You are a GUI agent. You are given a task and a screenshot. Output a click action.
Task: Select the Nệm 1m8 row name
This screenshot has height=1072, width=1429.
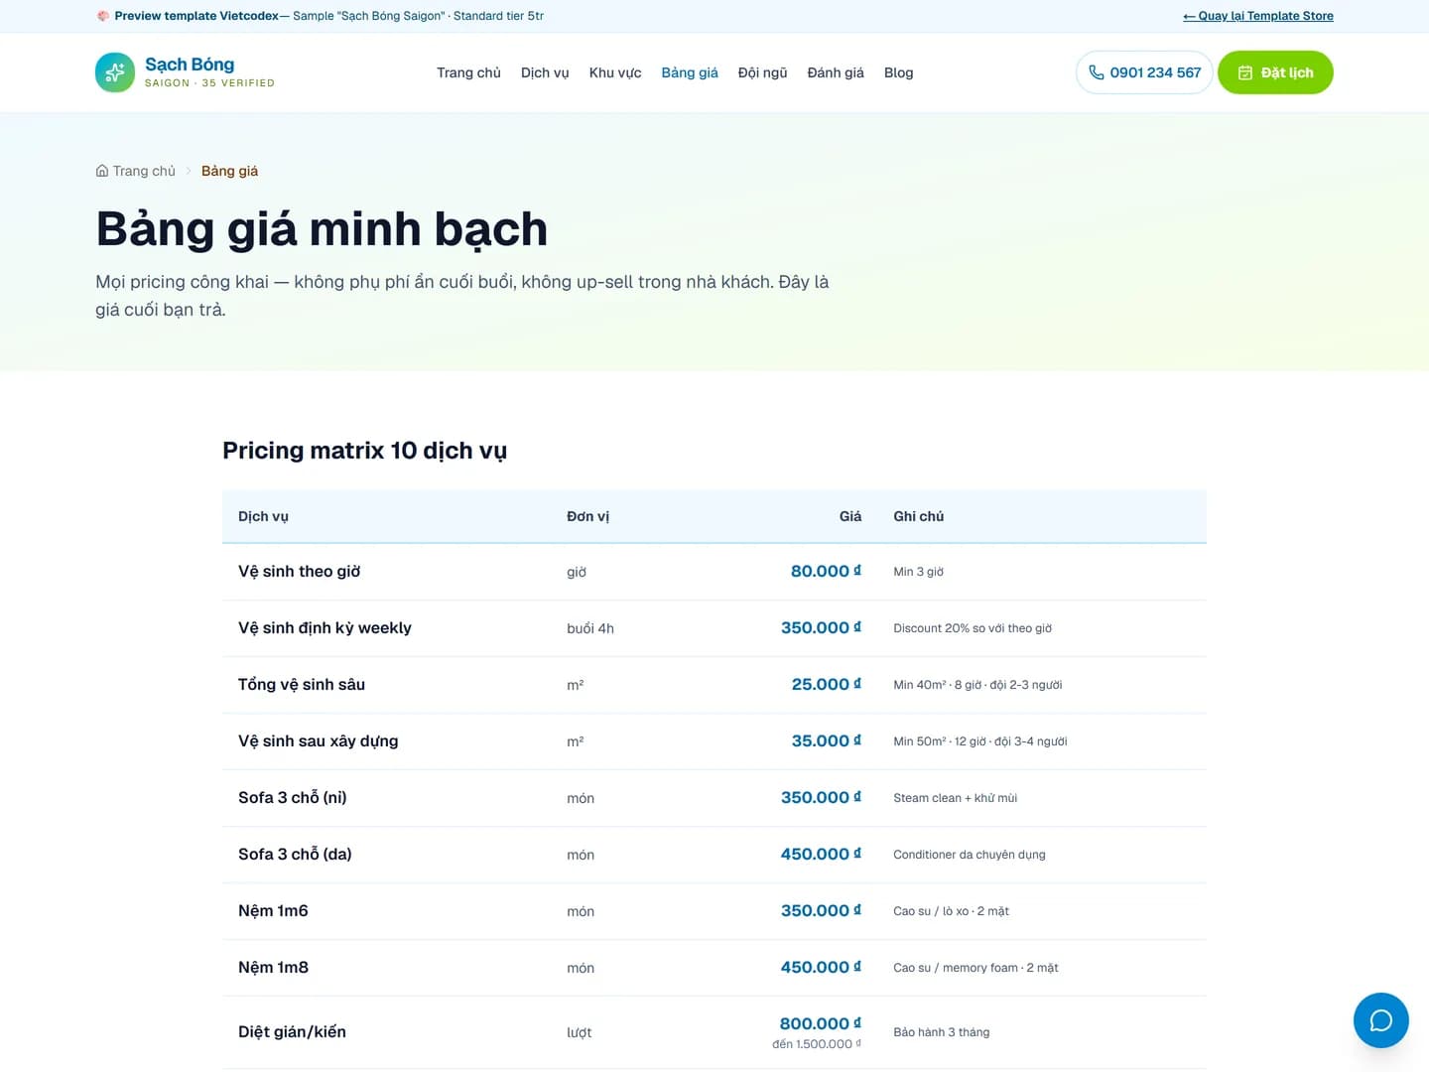click(273, 968)
